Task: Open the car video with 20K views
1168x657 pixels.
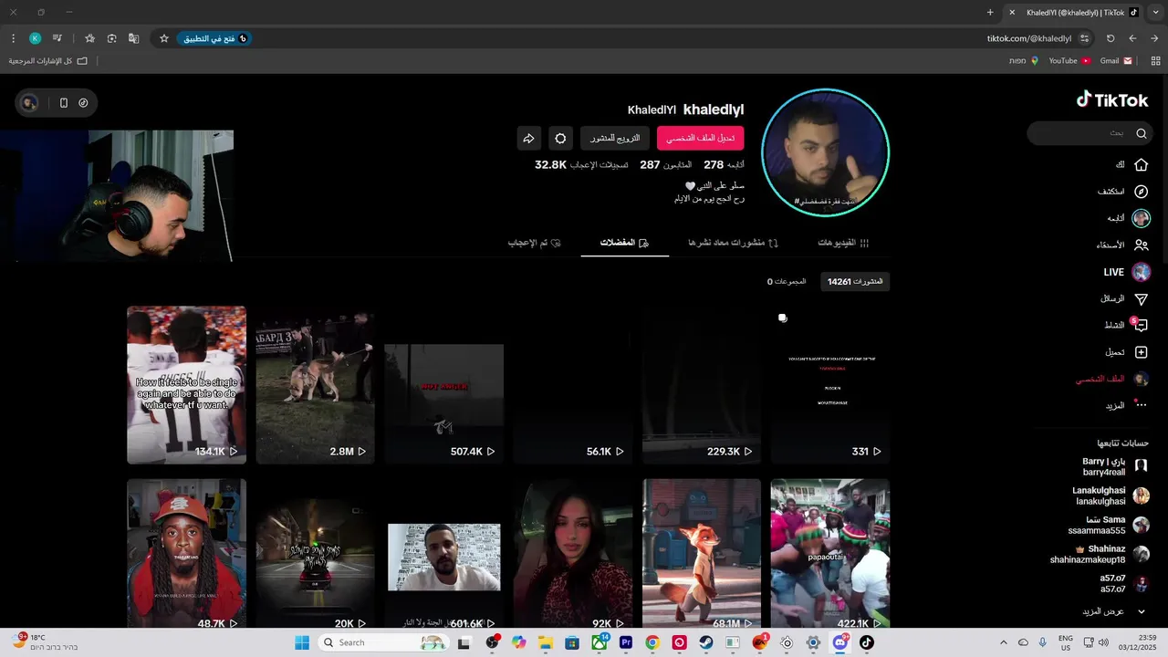Action: pos(315,553)
